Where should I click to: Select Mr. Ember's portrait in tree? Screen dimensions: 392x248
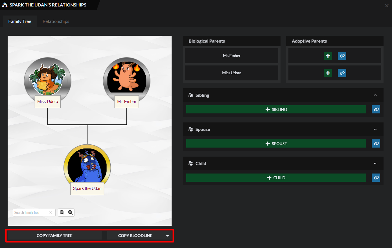127,80
